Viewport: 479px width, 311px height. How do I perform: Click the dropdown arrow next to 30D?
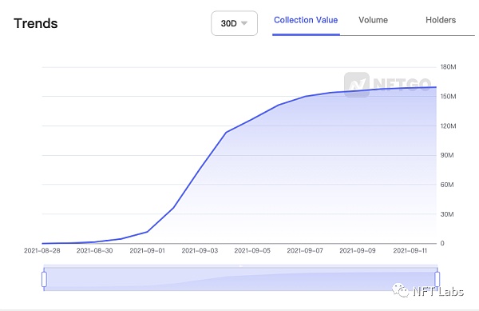[244, 23]
